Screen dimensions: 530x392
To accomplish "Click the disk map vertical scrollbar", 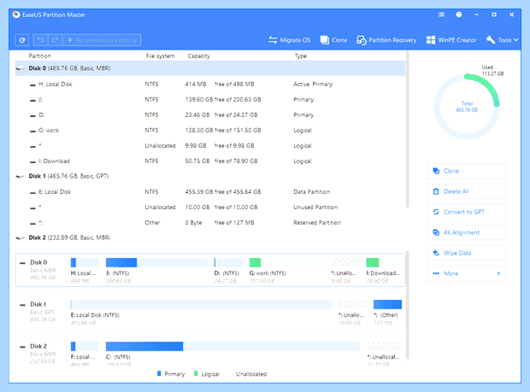I will point(407,305).
